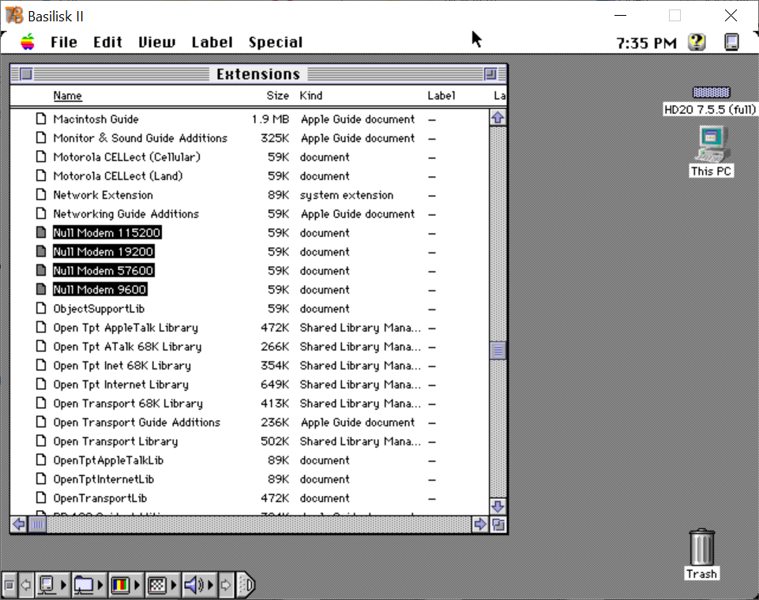This screenshot has width=759, height=600.
Task: Open the Edit menu
Action: tap(107, 43)
